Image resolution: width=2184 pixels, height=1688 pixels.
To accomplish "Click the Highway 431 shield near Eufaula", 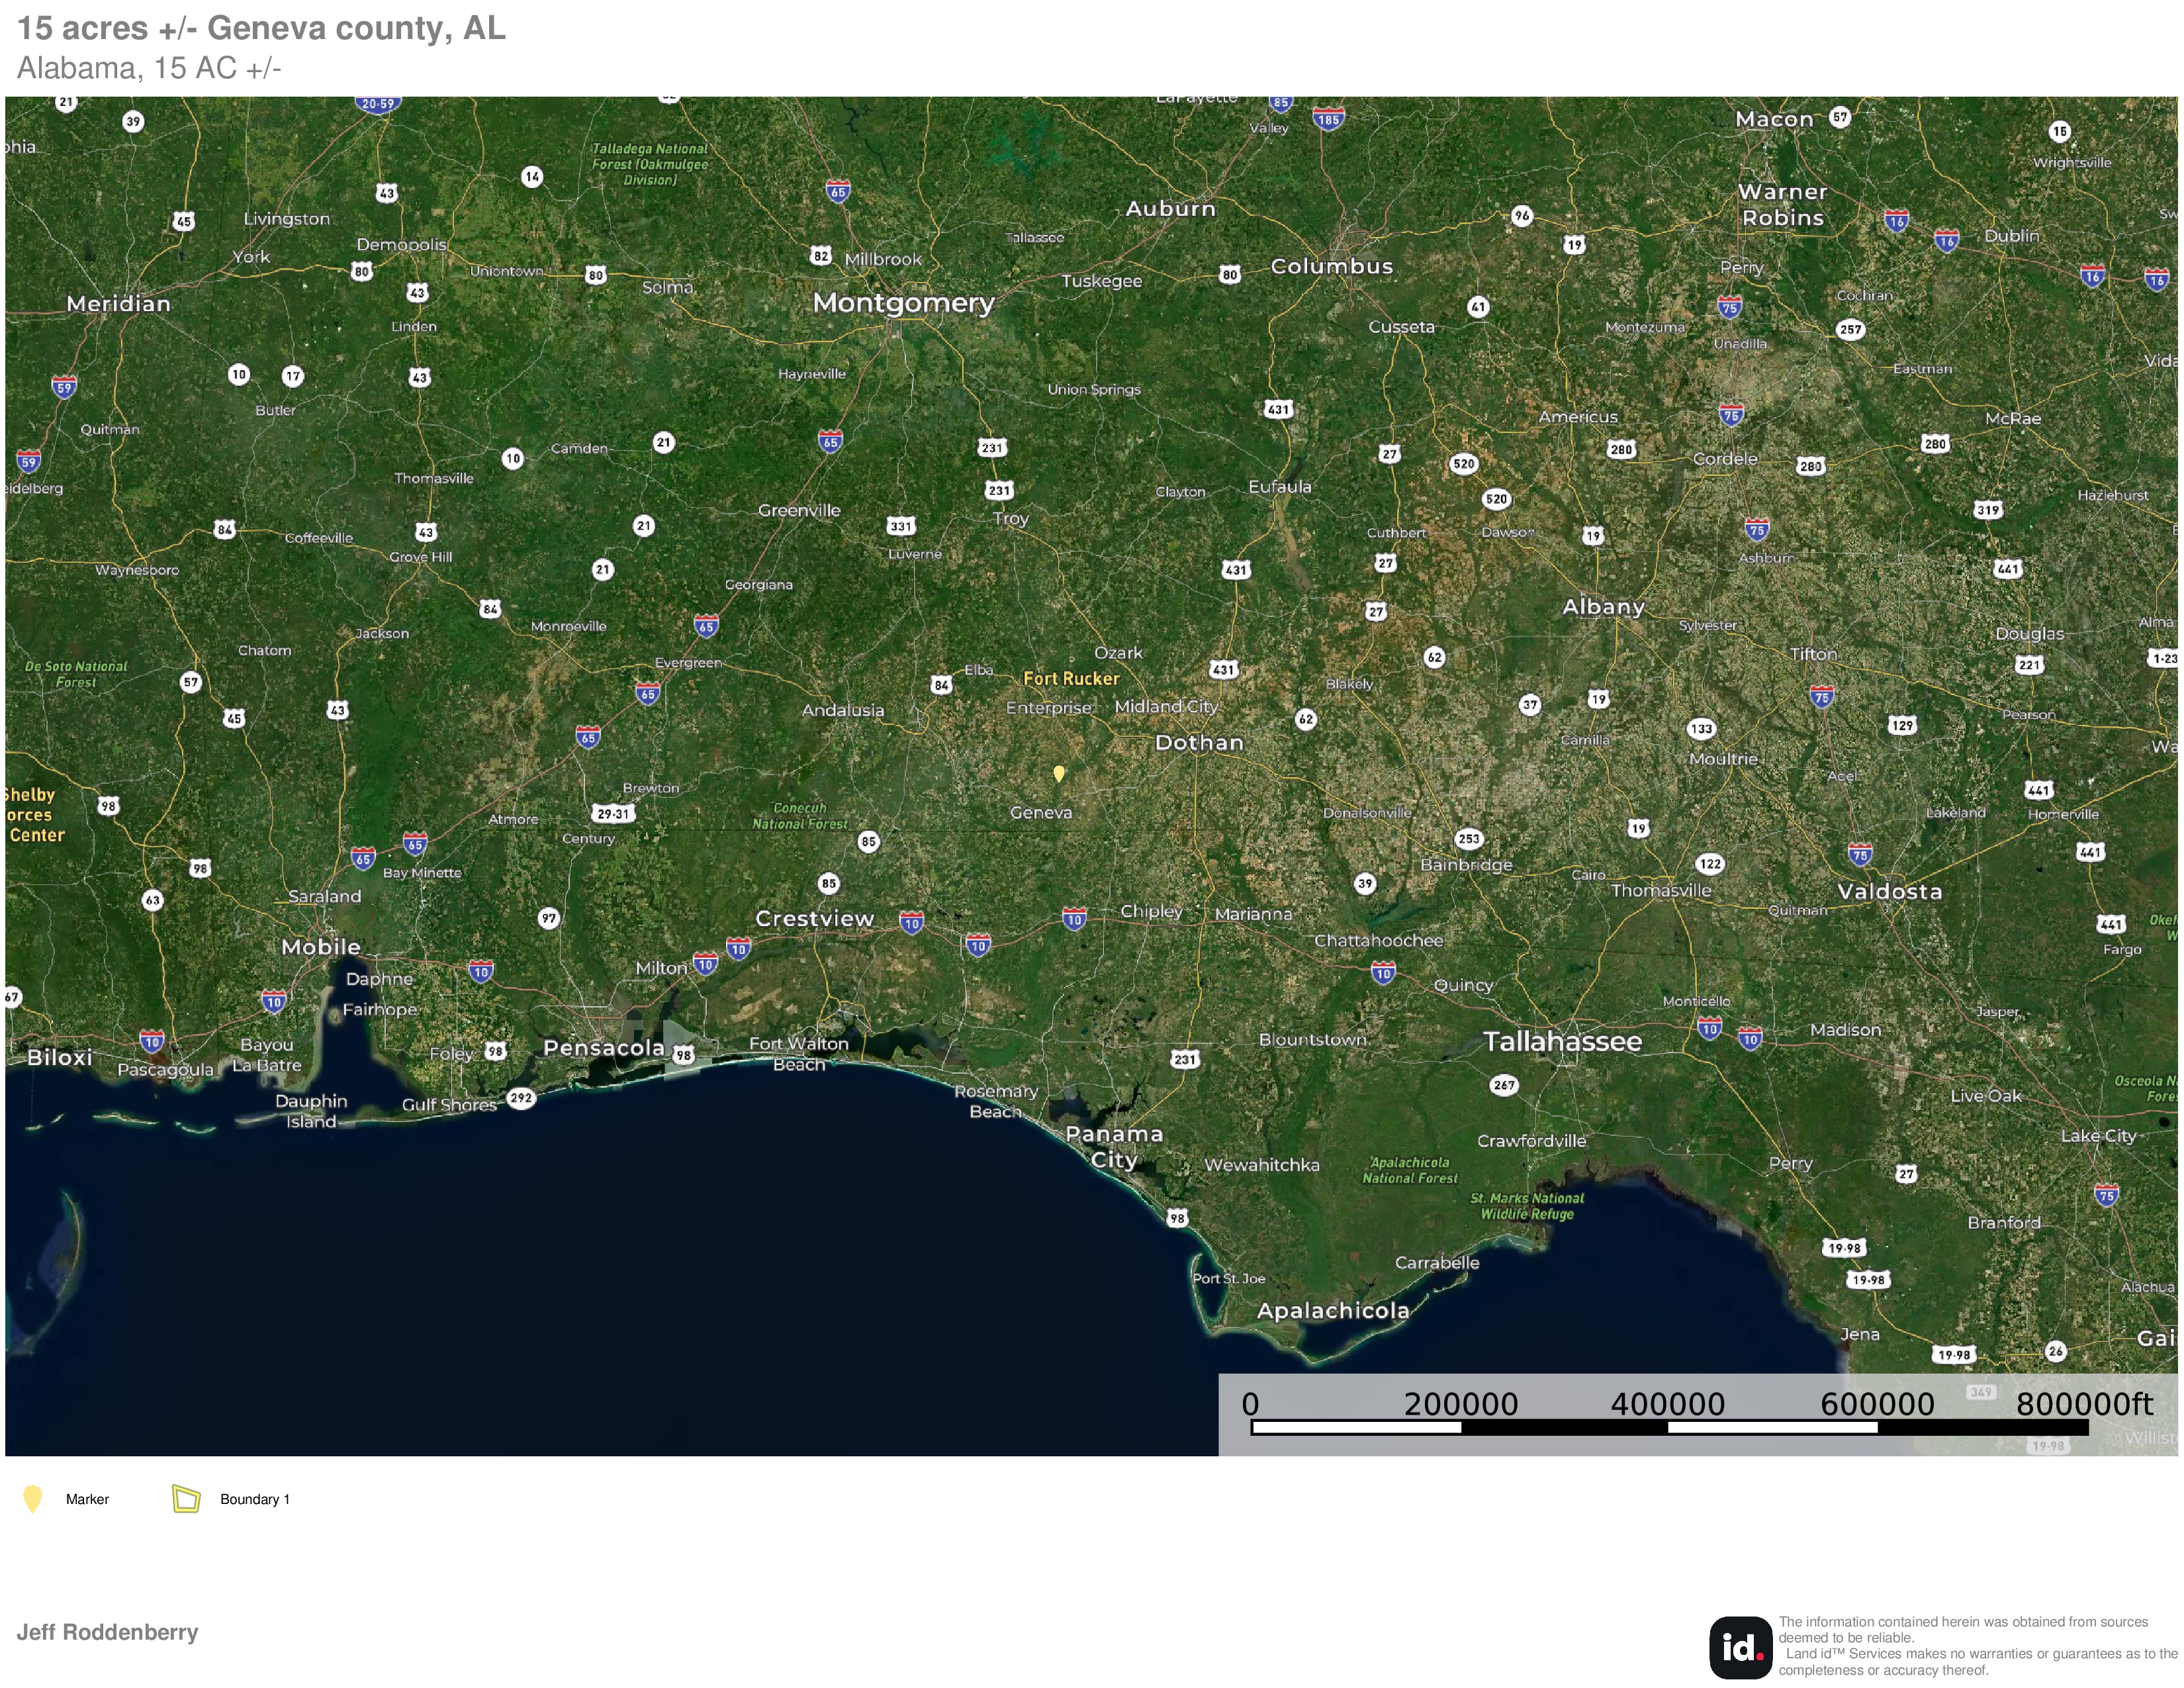I will click(1278, 409).
